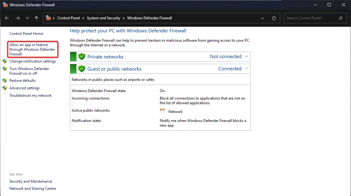The image size is (351, 196).
Task: Expand the chevron before Control Panel breadcrumb
Action: tap(54, 18)
